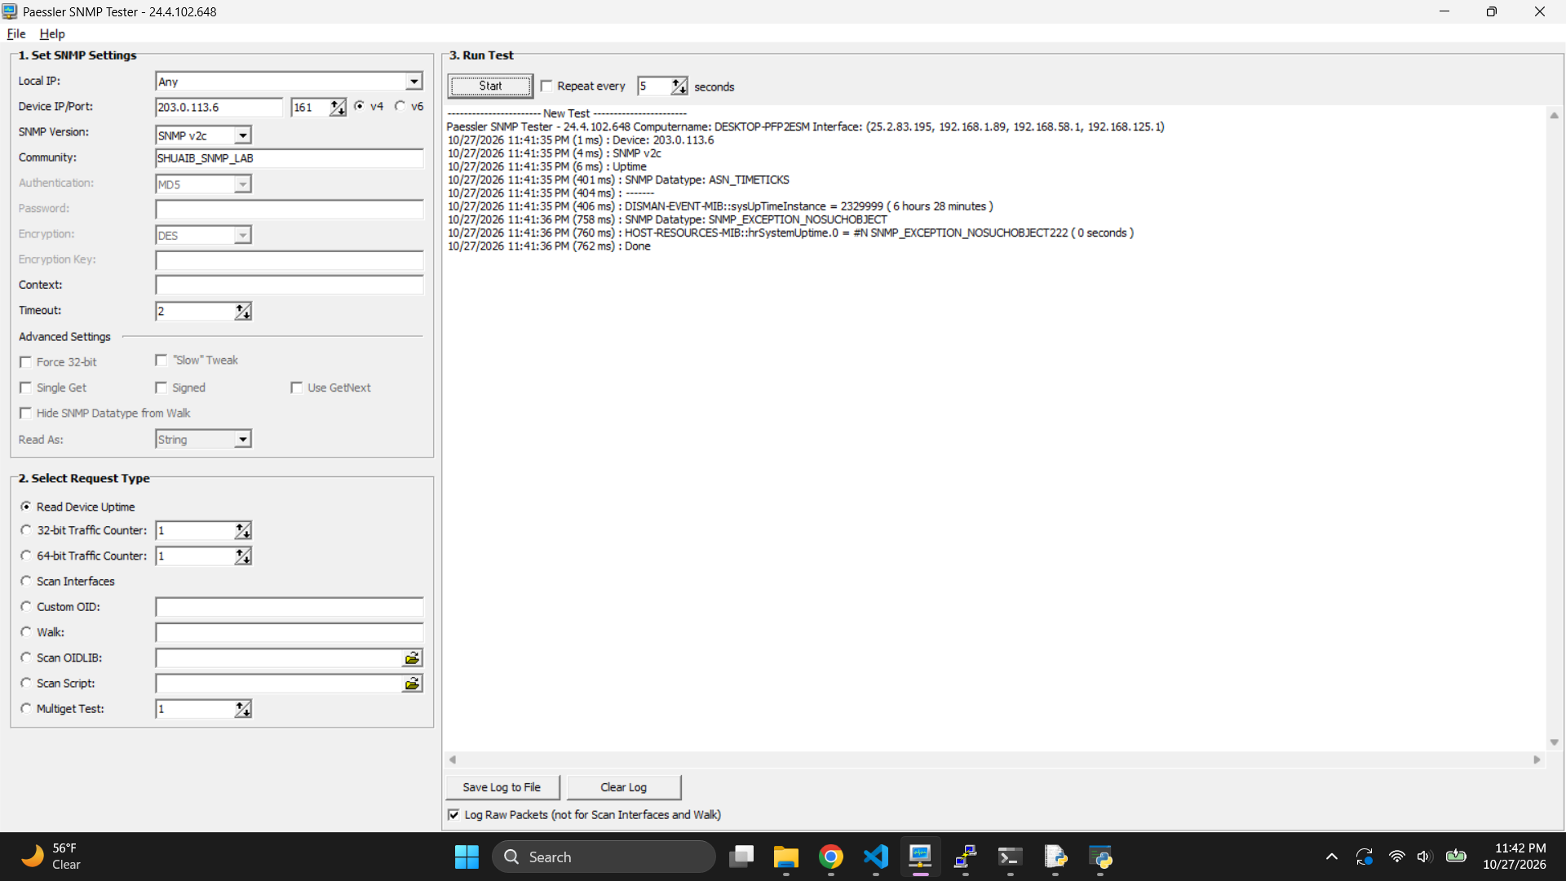Select the v6 IP version radio button
Screen dimensions: 1566x881
pyautogui.click(x=400, y=106)
